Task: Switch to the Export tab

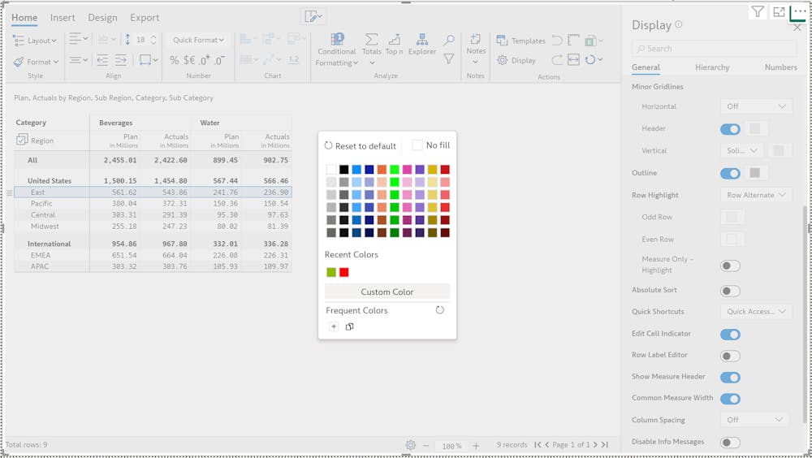Action: point(145,18)
